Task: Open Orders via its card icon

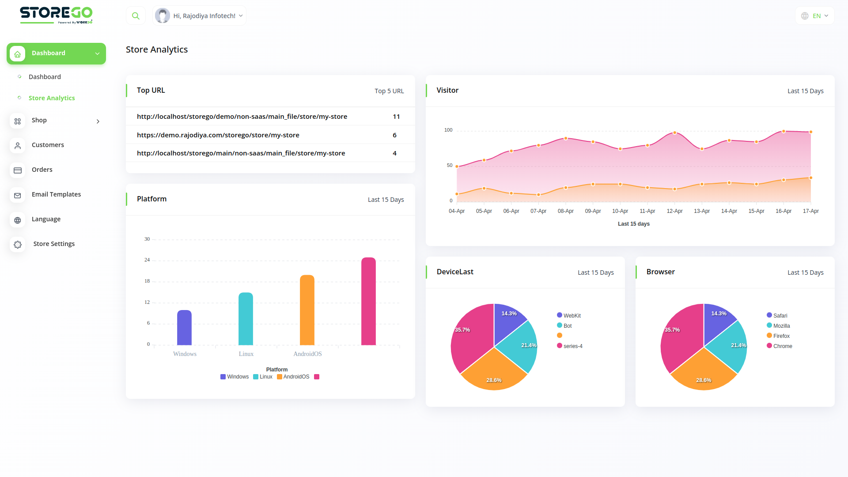Action: tap(17, 170)
